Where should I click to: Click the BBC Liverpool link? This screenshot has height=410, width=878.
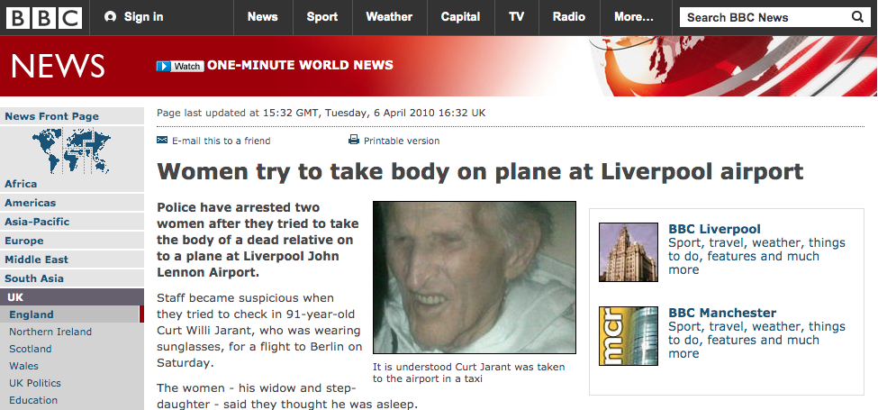[714, 229]
